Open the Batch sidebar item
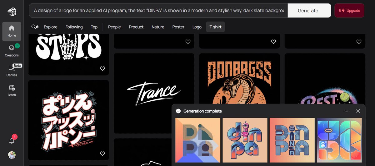This screenshot has height=166, width=375. click(12, 91)
